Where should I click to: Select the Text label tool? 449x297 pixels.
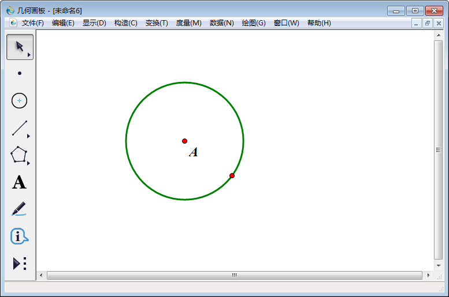click(19, 182)
